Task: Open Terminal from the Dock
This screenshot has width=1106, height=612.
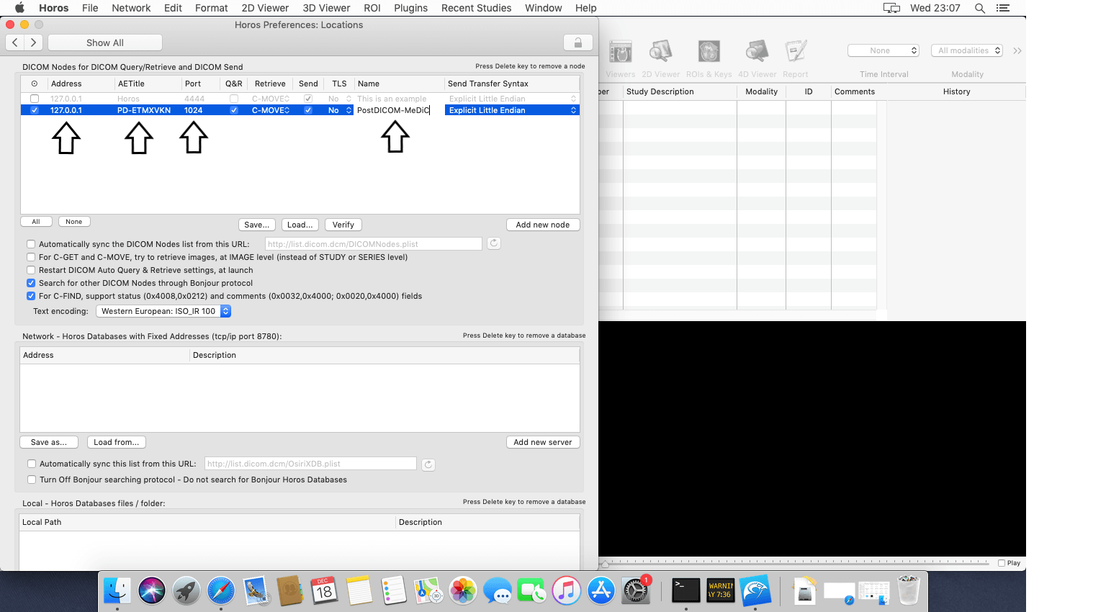Action: [x=685, y=590]
